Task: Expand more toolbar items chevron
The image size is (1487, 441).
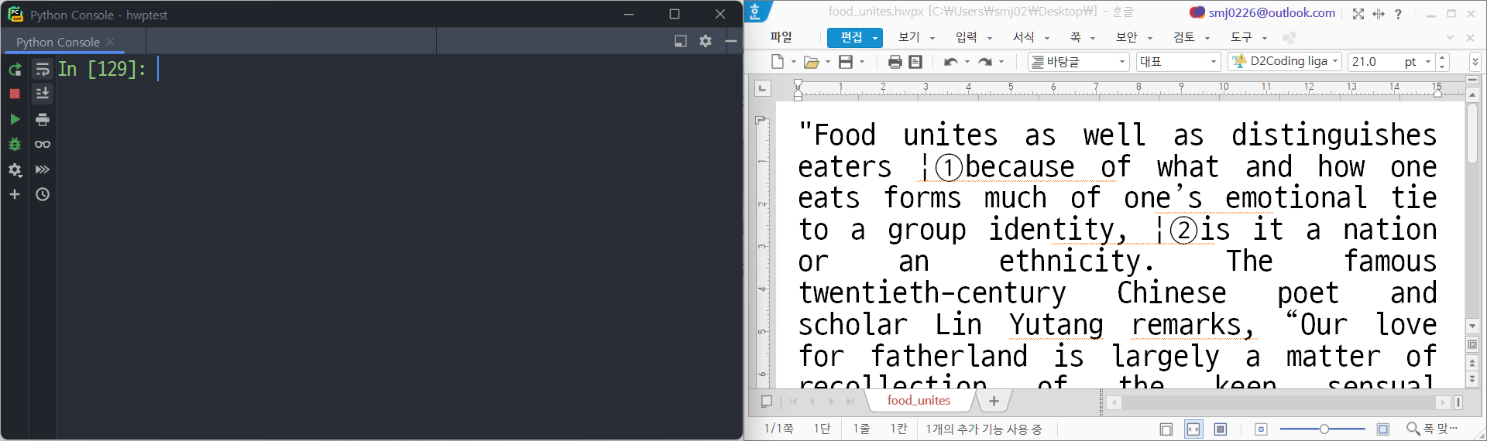Action: [1475, 62]
